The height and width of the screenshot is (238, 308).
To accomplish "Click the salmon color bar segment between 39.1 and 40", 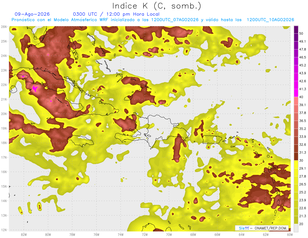I will 296,101.
